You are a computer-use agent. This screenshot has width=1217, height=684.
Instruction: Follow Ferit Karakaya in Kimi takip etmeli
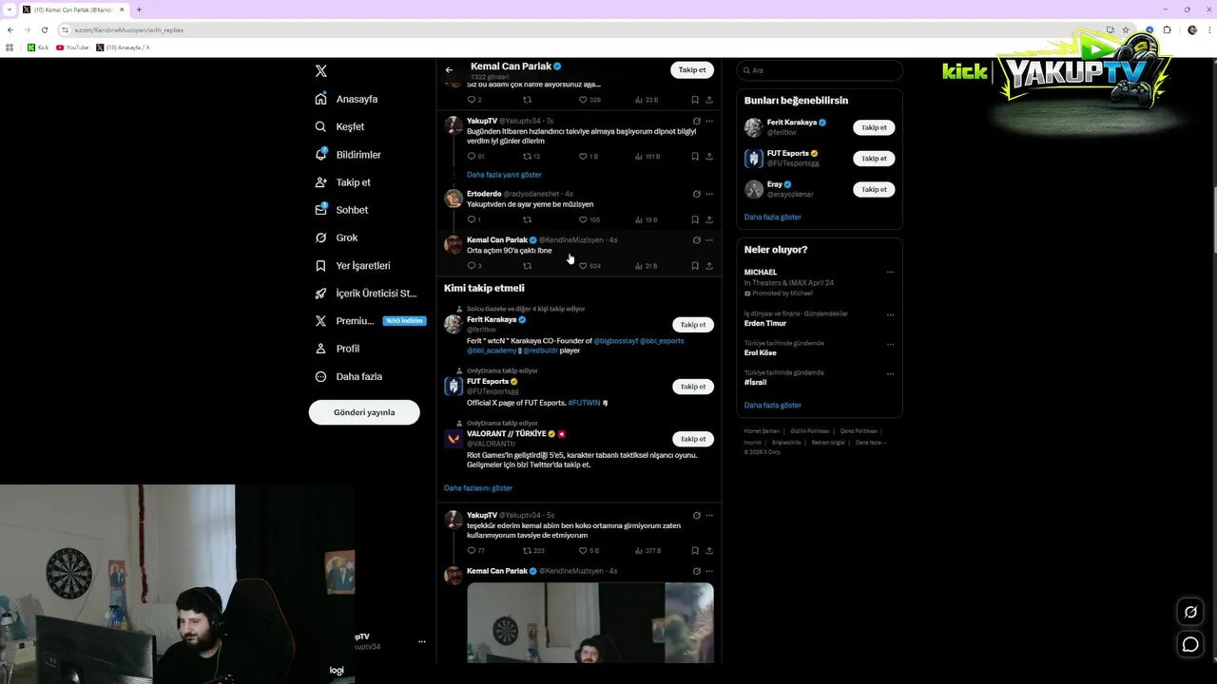(693, 325)
